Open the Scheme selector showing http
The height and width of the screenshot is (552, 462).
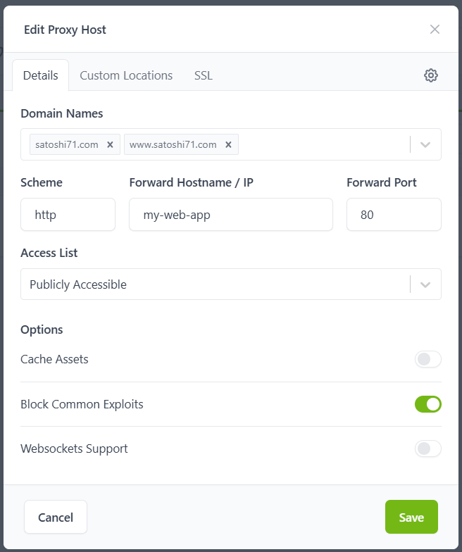[68, 215]
